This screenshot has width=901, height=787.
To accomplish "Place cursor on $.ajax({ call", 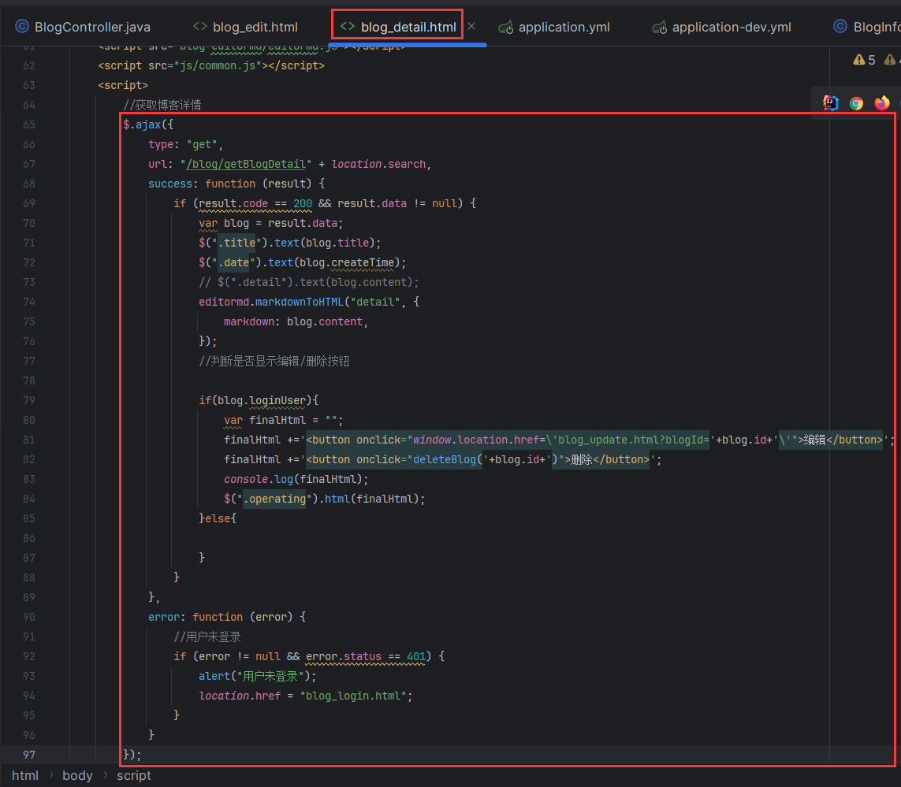I will point(148,124).
